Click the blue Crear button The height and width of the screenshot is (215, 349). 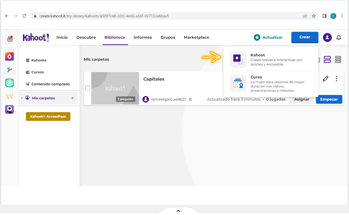click(305, 37)
